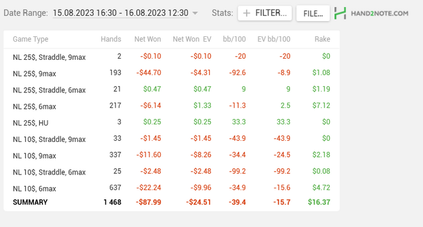Image resolution: width=423 pixels, height=227 pixels.
Task: Click the plus icon in FILTER button
Action: [x=247, y=13]
